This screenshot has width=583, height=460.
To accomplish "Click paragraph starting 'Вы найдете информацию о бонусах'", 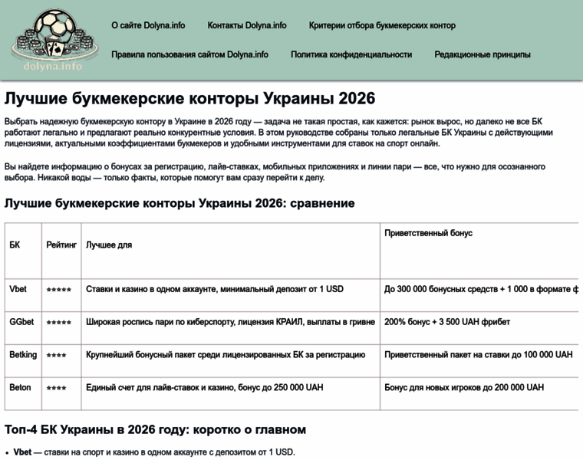I will click(275, 172).
